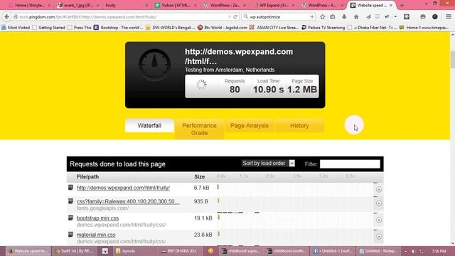
Task: Open the downloads arrow in the toolbar
Action: [344, 17]
